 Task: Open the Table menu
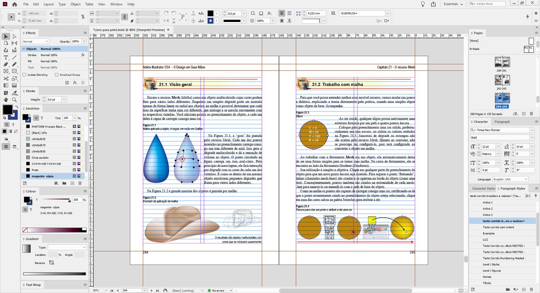[x=89, y=4]
